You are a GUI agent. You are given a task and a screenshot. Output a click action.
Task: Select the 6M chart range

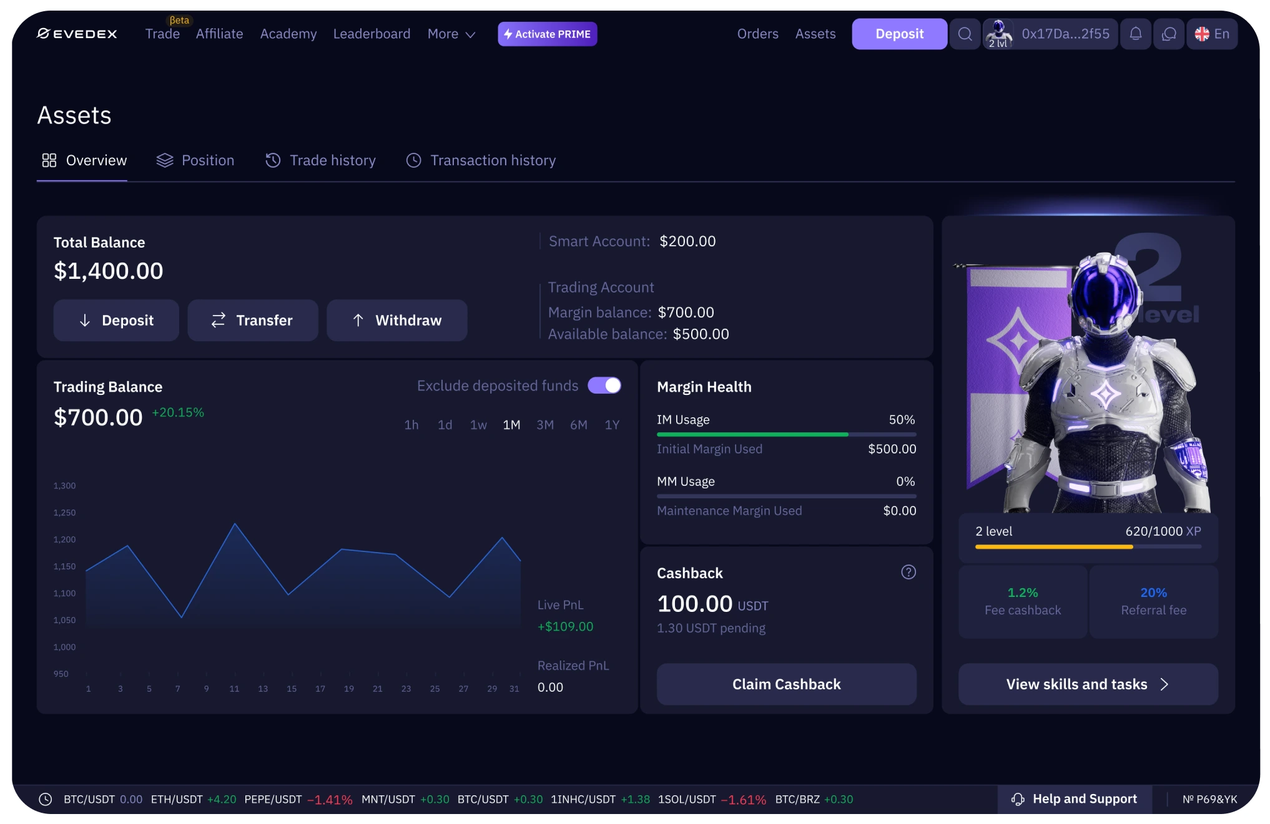click(x=578, y=425)
